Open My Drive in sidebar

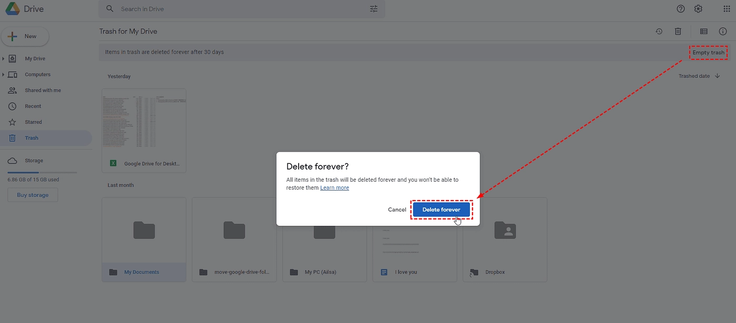tap(35, 59)
